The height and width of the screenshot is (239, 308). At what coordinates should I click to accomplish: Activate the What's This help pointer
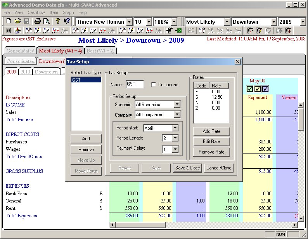pos(67,22)
